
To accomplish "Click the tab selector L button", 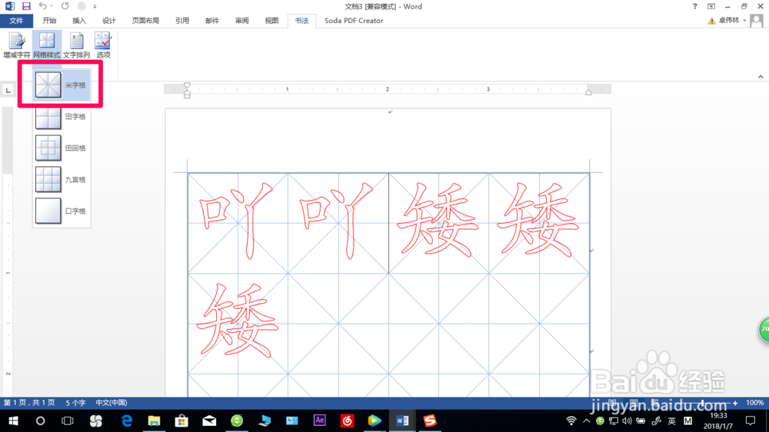I will coord(8,90).
